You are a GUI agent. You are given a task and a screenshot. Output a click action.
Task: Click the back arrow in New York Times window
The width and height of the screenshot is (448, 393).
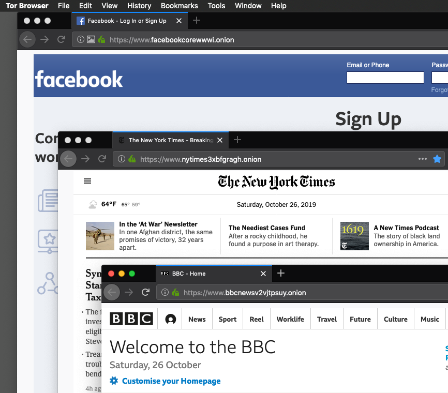tap(68, 159)
